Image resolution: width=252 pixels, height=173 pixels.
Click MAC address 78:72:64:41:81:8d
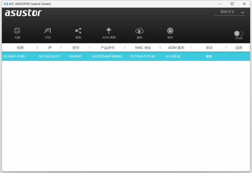click(143, 57)
